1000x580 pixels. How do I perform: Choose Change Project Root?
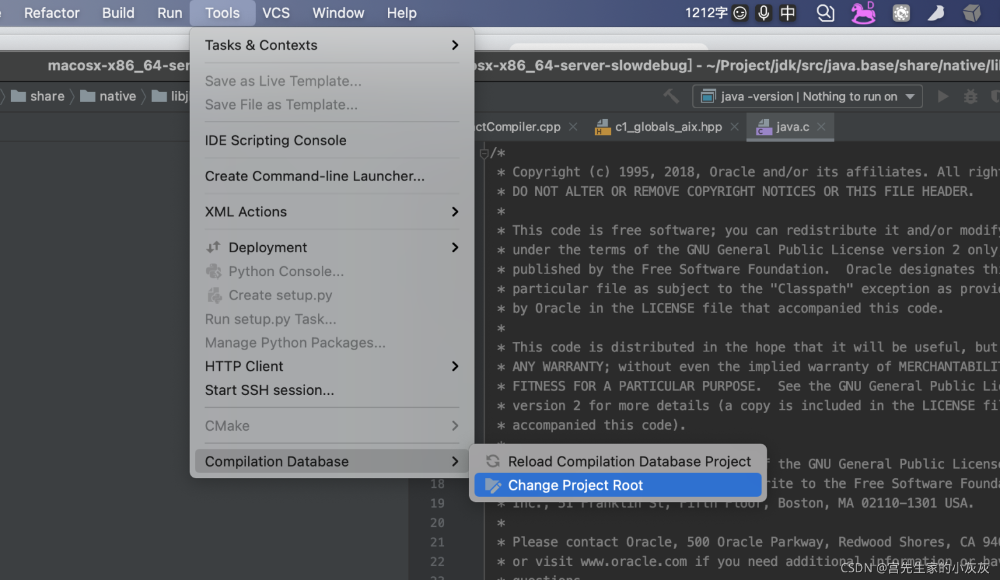pos(618,485)
